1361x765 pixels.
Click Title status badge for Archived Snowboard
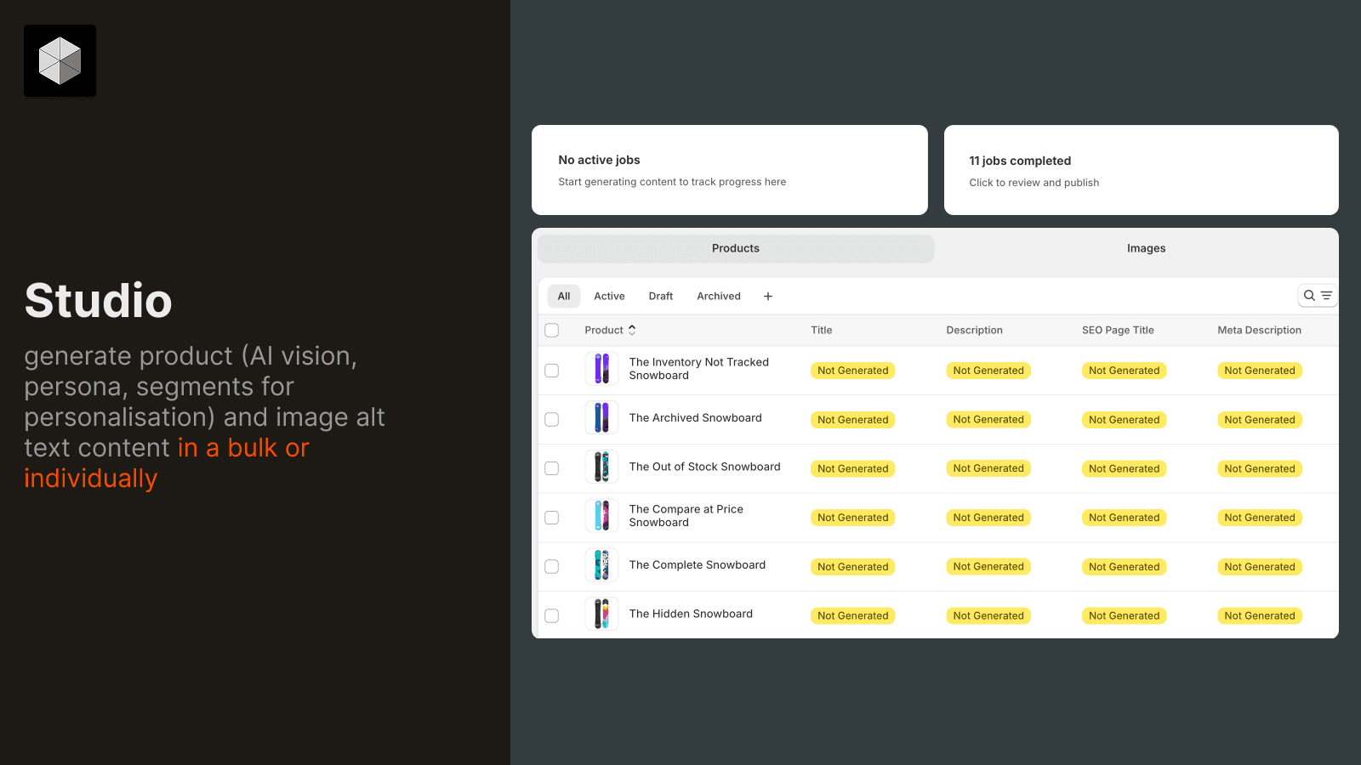pos(853,419)
